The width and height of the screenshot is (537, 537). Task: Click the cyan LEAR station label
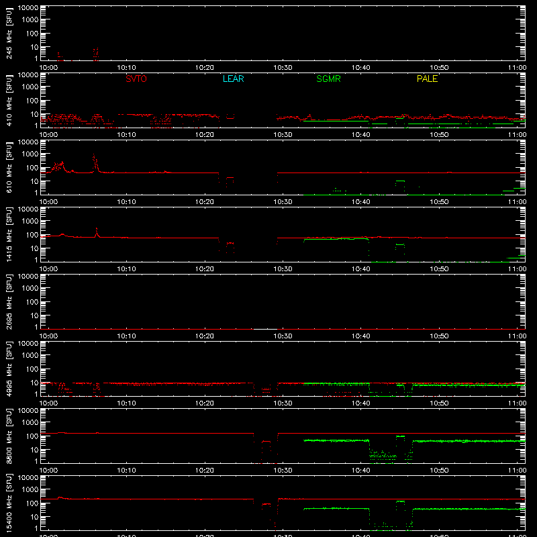pyautogui.click(x=233, y=79)
